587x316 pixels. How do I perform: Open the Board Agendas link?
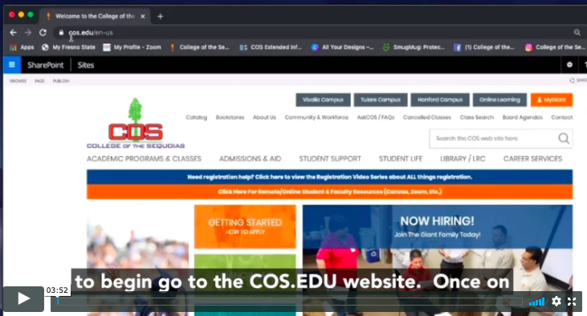click(x=522, y=117)
